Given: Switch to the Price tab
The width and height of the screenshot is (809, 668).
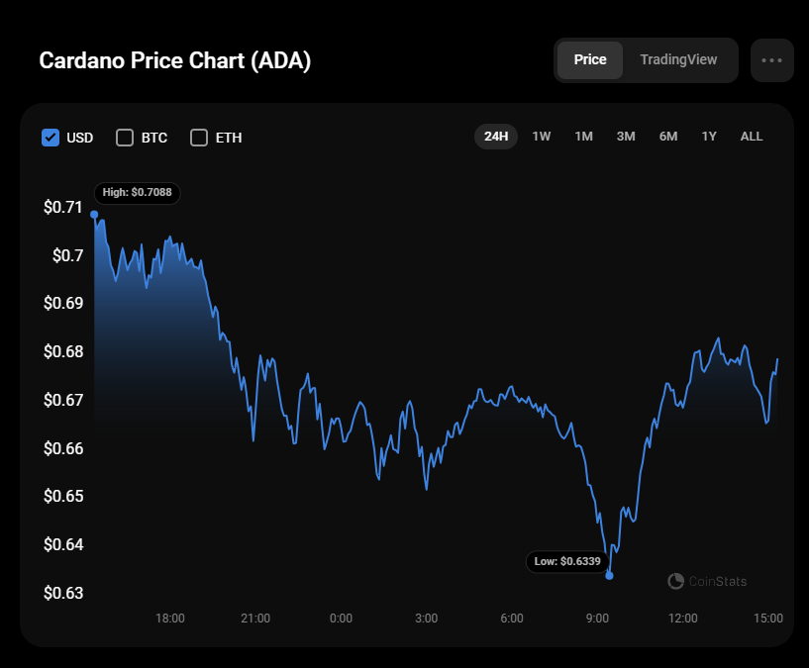Looking at the screenshot, I should [590, 60].
